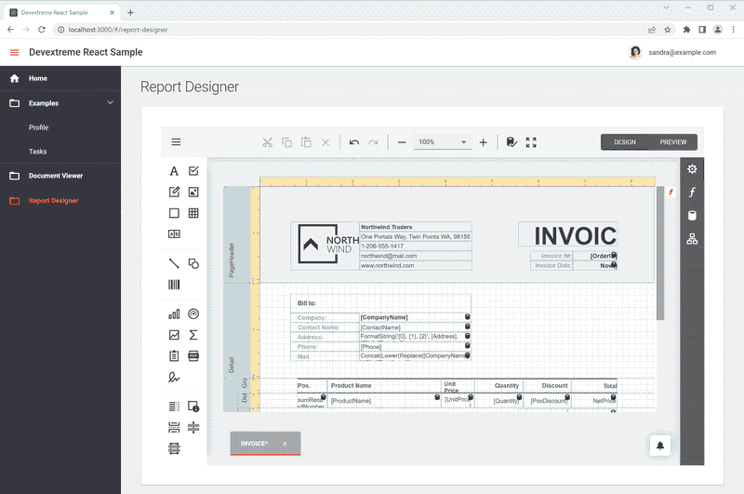Select the Line control in toolbox

174,263
